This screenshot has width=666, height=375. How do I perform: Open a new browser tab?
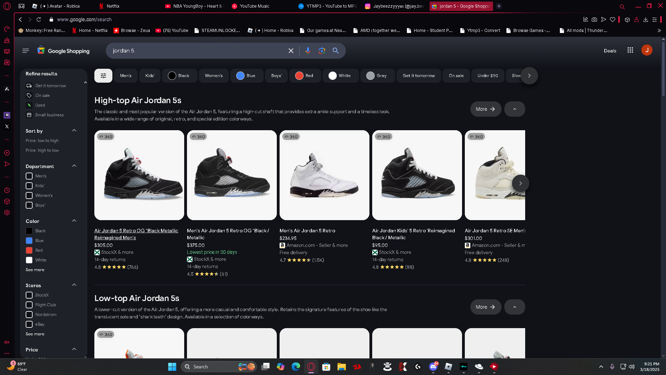(x=499, y=6)
